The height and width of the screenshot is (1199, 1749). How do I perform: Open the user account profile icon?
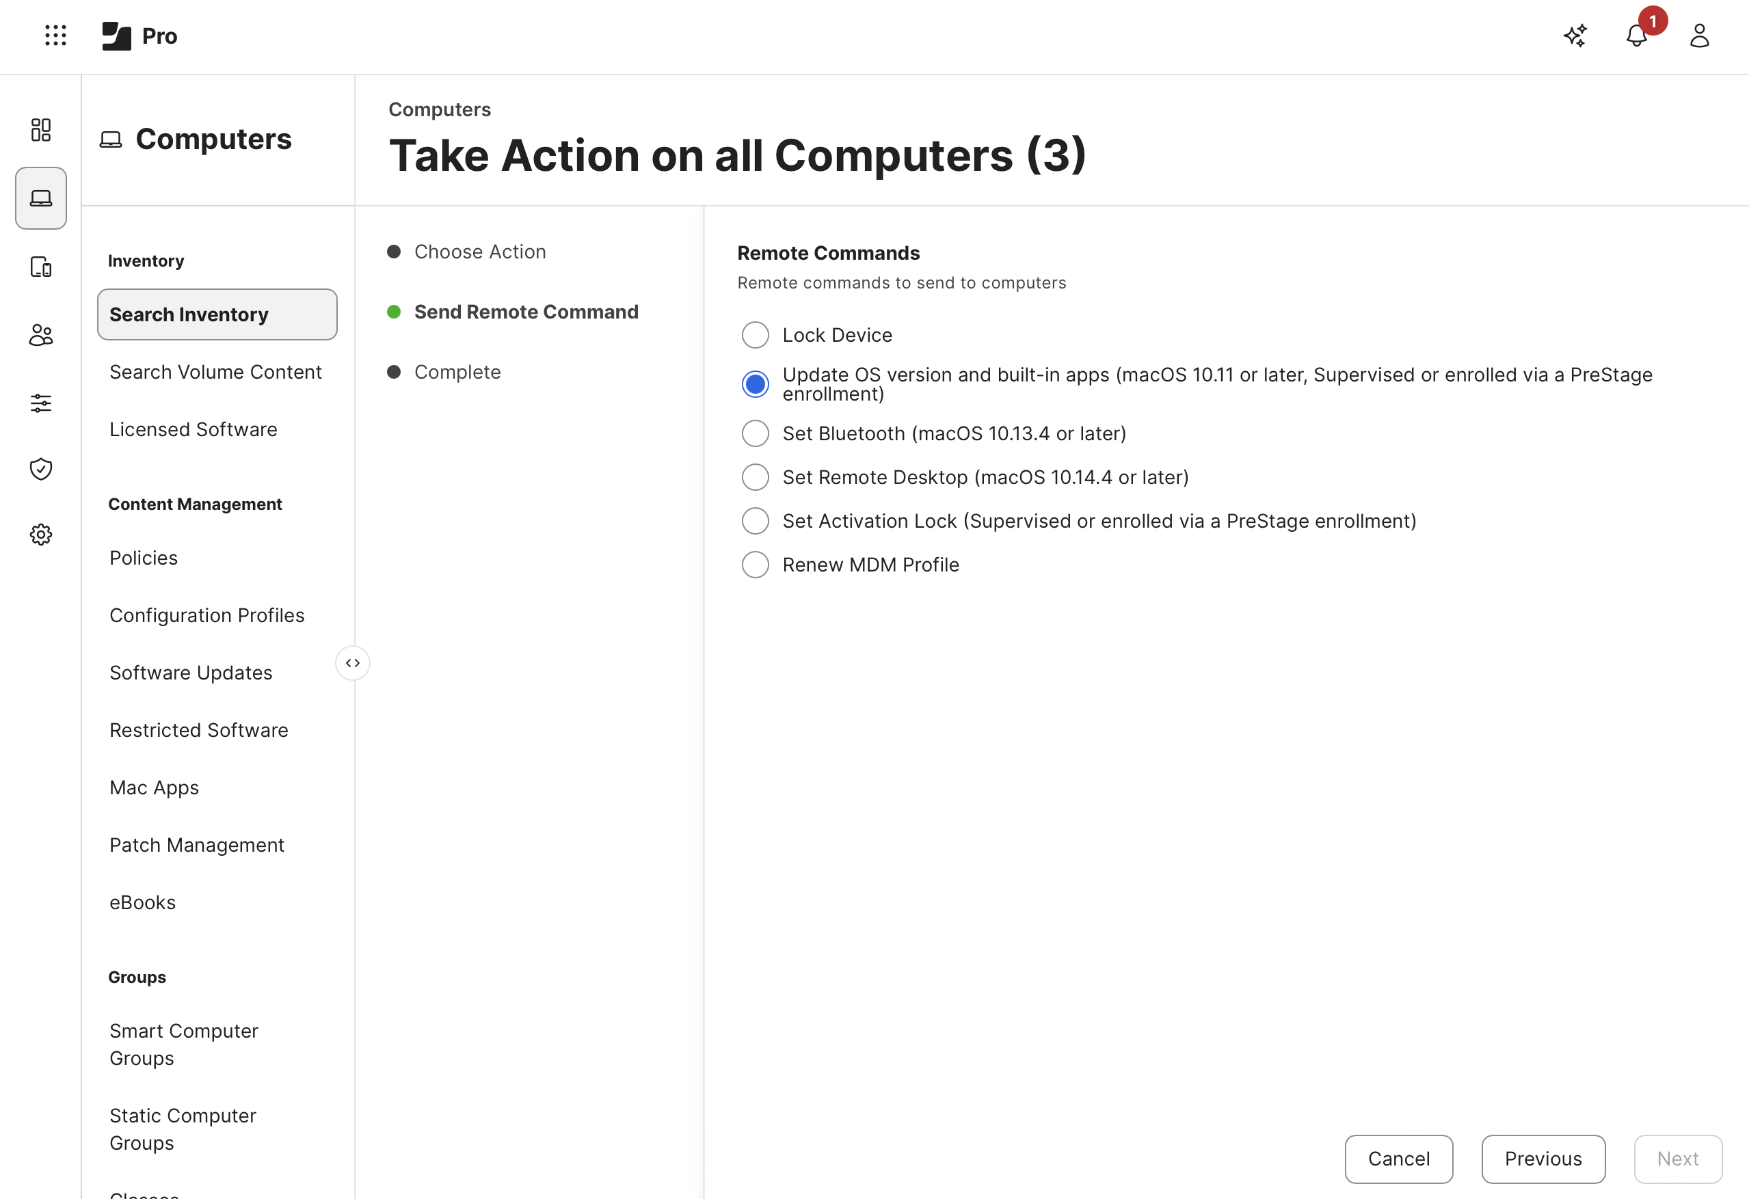click(x=1699, y=36)
